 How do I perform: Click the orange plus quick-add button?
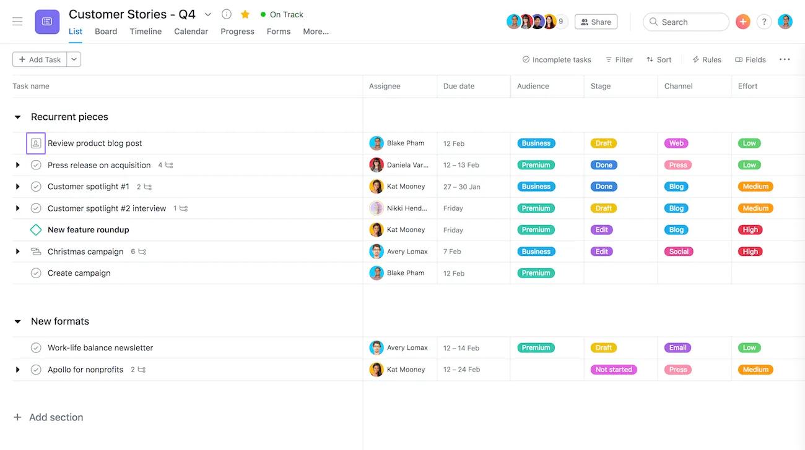(742, 22)
